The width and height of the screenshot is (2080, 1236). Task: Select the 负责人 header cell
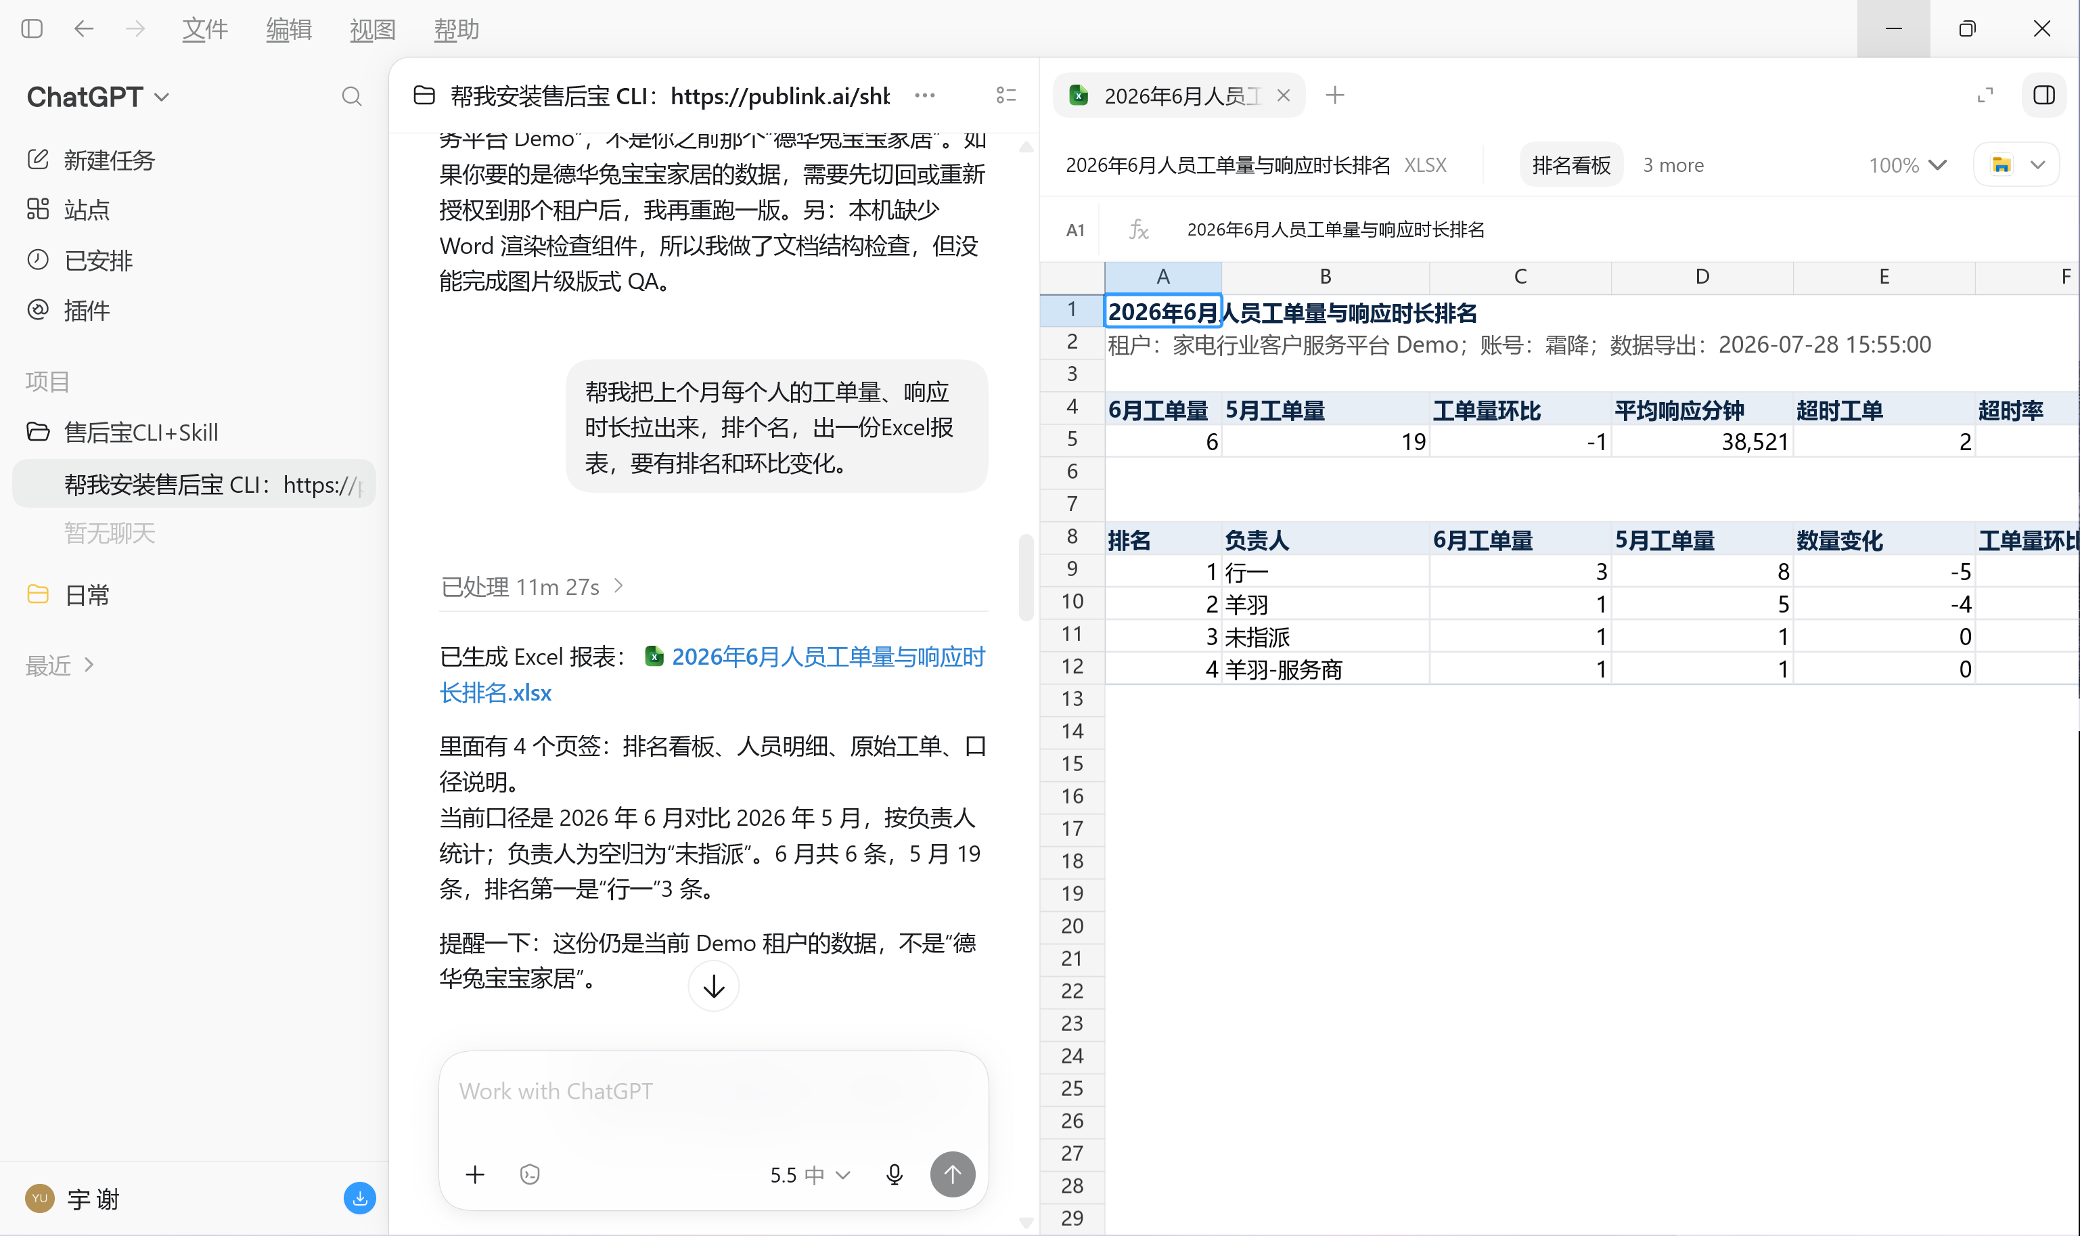click(1325, 539)
